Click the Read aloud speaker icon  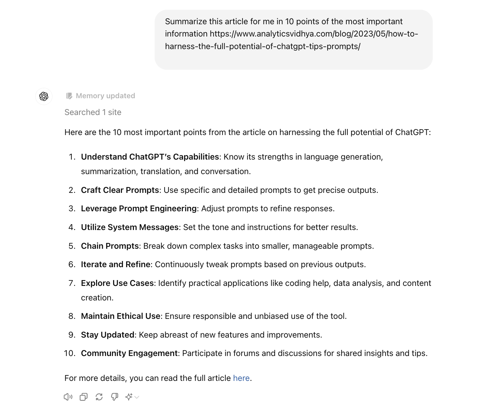coord(68,397)
